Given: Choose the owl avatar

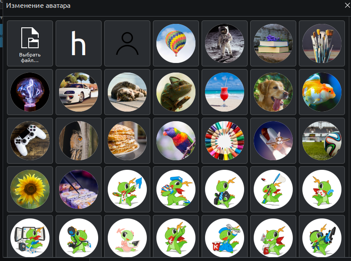Looking at the screenshot, I should point(79,141).
